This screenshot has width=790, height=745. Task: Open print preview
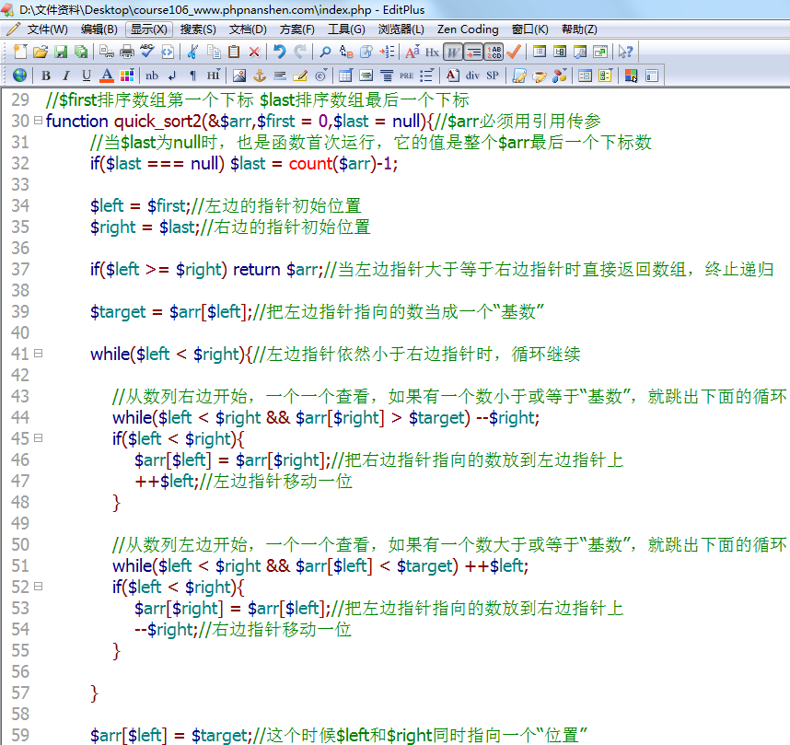tap(106, 52)
